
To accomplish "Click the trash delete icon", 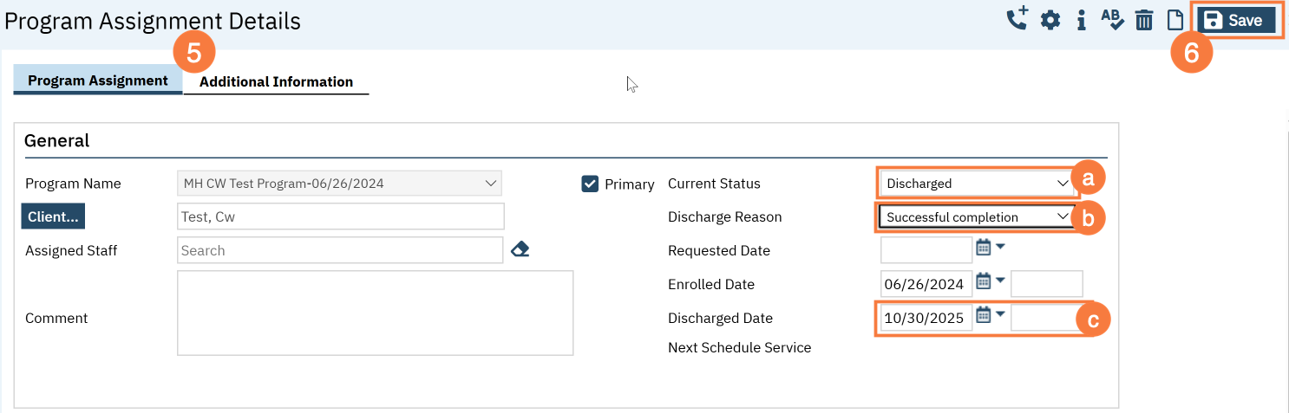I will (1144, 21).
